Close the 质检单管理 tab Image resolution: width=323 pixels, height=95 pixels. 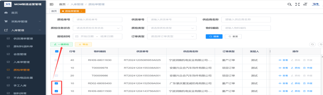[81, 11]
